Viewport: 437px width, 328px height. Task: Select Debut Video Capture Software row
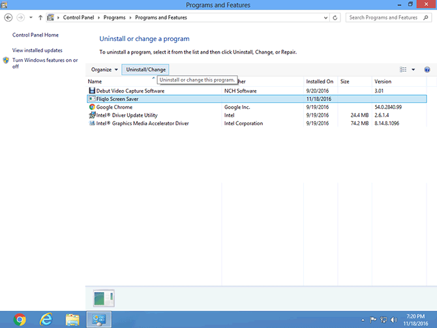(256, 91)
